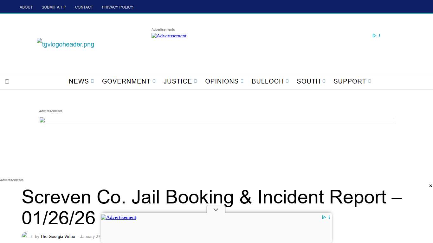Expand the GOVERNMENT dropdown arrow
This screenshot has height=243, width=433.
154,81
